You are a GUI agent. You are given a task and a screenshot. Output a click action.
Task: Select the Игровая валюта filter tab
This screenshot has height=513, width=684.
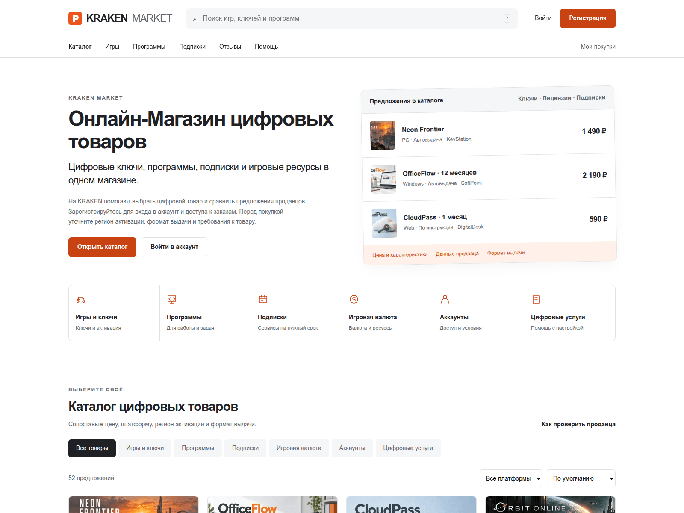pos(299,448)
